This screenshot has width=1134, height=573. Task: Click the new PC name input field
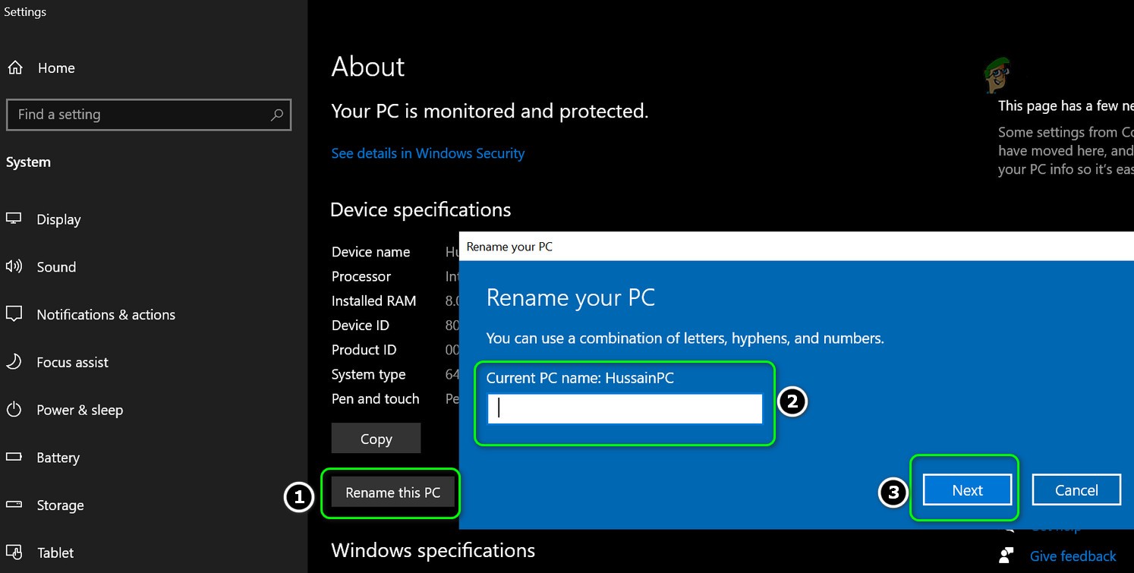(624, 408)
